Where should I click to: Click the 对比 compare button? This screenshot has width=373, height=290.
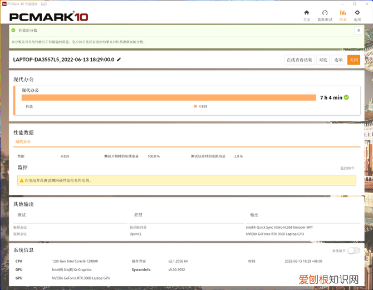click(323, 60)
